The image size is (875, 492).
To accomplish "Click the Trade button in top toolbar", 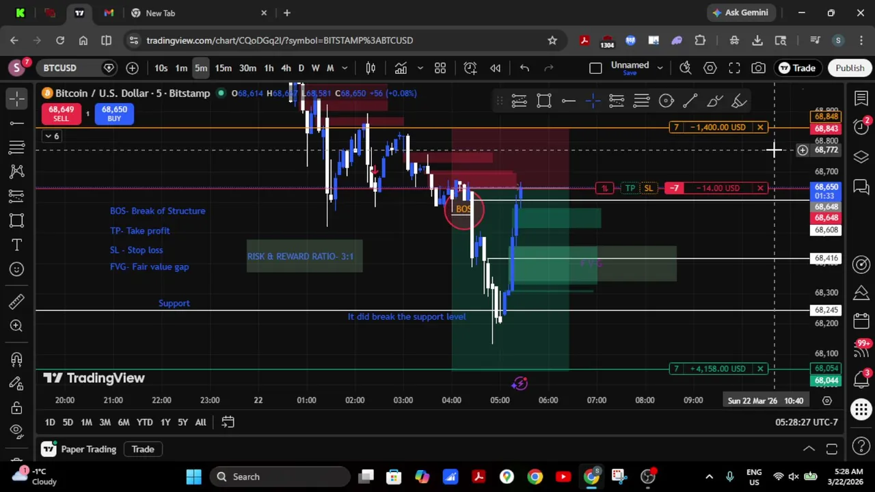I will [x=797, y=68].
